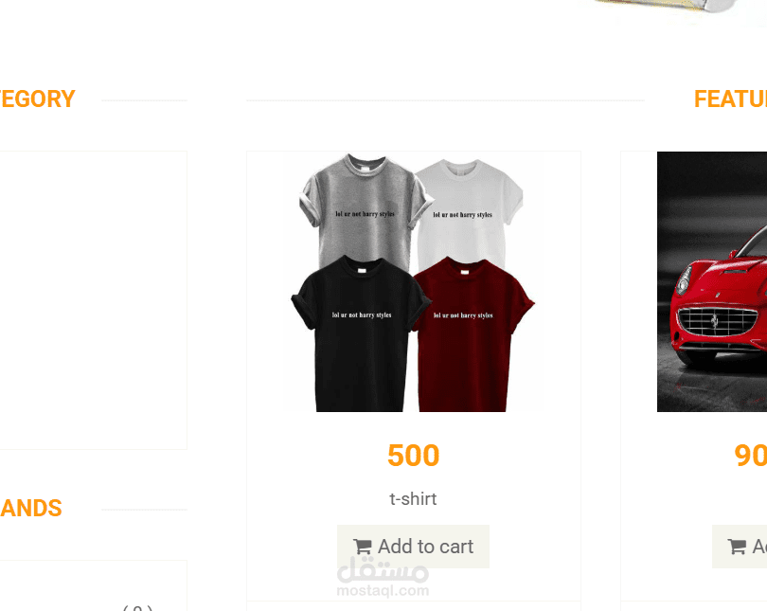Click inside the empty category panel
Viewport: 767px width, 611px height.
point(94,300)
